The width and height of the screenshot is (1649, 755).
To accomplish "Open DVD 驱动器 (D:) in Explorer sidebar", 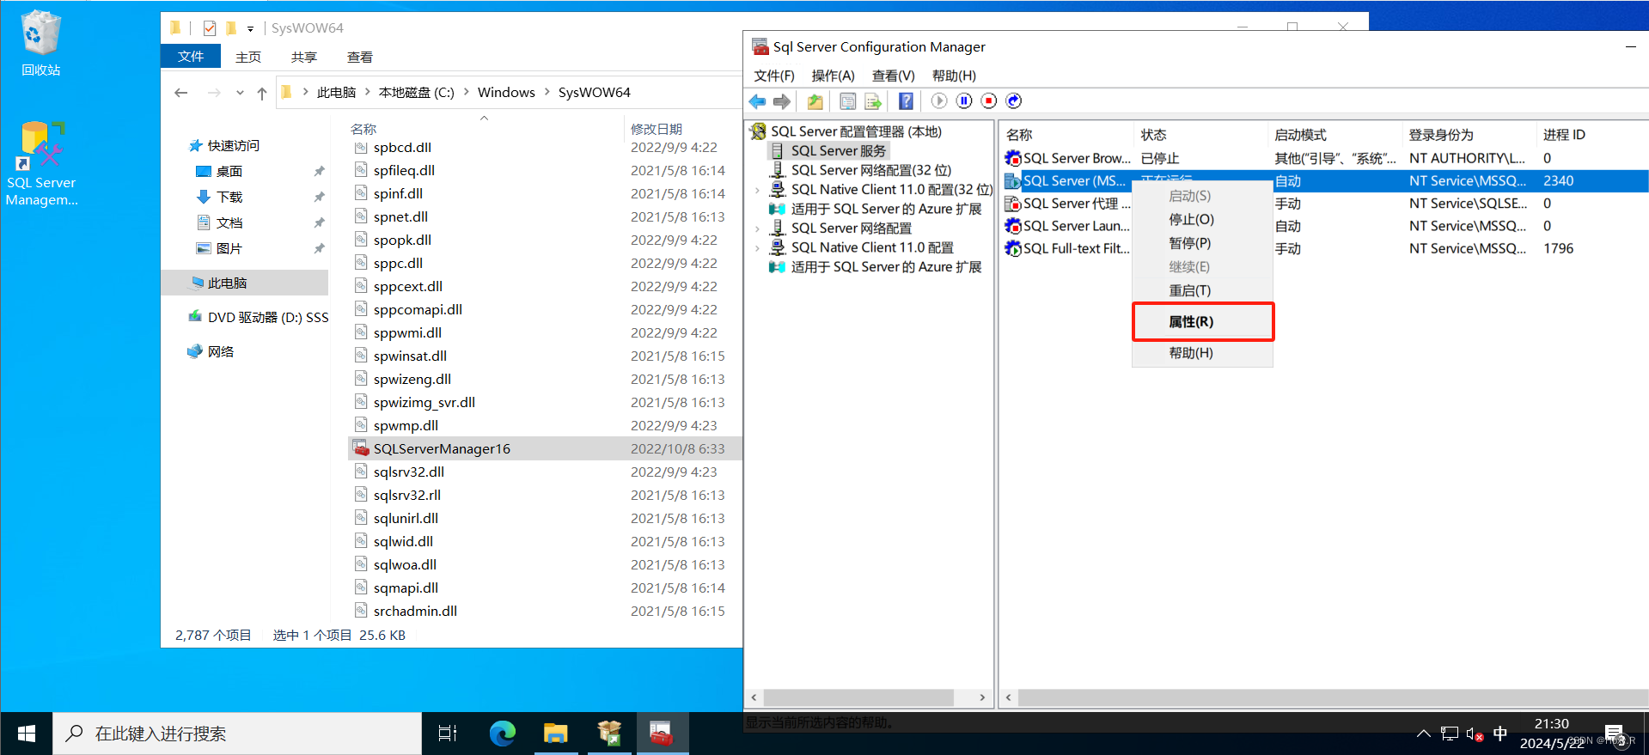I will click(x=267, y=317).
